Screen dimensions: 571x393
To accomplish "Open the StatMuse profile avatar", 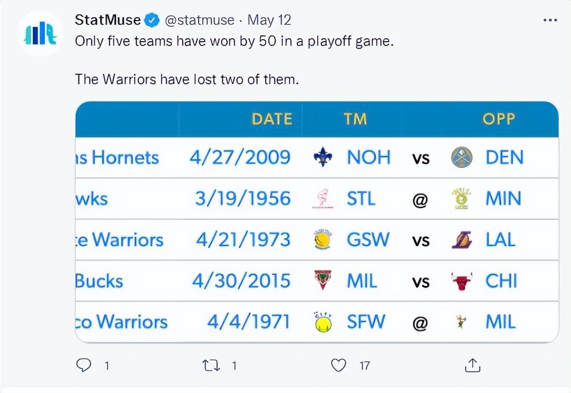I will (x=40, y=34).
